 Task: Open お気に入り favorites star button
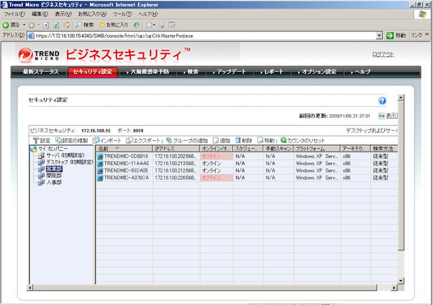pyautogui.click(x=114, y=25)
